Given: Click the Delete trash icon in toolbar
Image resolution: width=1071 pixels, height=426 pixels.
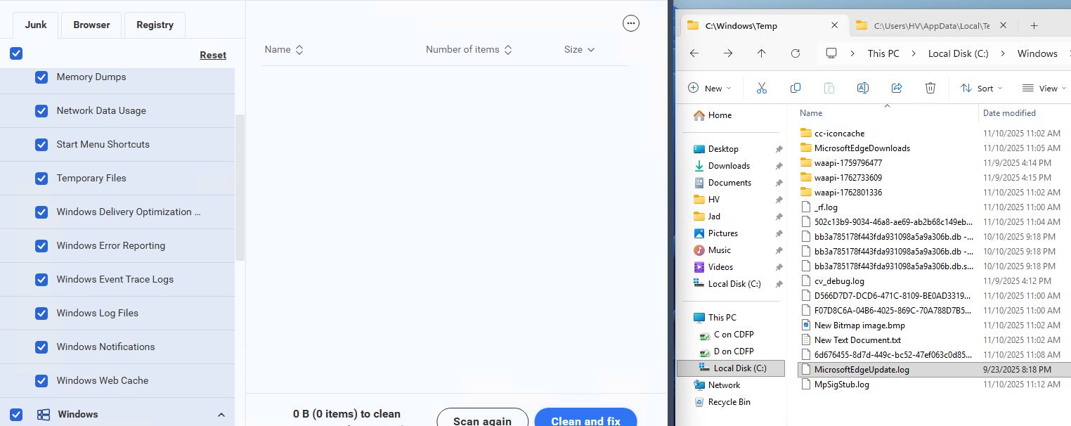Looking at the screenshot, I should (x=930, y=88).
